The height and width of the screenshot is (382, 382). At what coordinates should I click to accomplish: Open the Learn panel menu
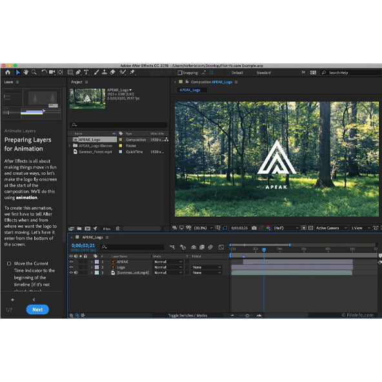pos(17,82)
